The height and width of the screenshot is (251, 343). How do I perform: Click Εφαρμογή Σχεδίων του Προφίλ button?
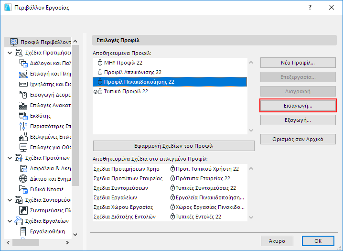[x=173, y=146]
